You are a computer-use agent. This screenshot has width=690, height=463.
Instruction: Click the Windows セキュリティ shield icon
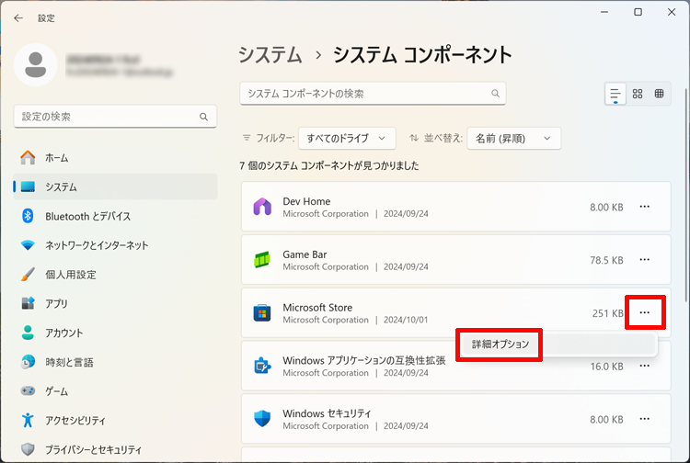(x=262, y=420)
